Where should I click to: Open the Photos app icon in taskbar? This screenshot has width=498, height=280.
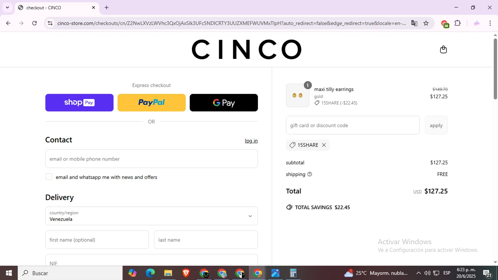click(x=275, y=273)
